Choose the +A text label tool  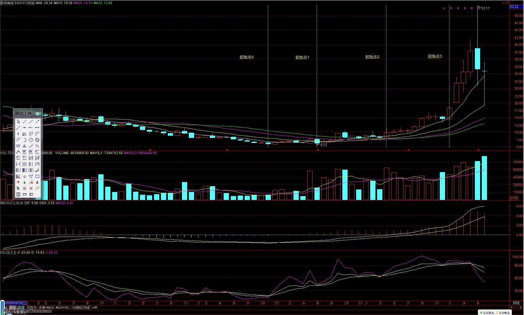tap(18, 188)
